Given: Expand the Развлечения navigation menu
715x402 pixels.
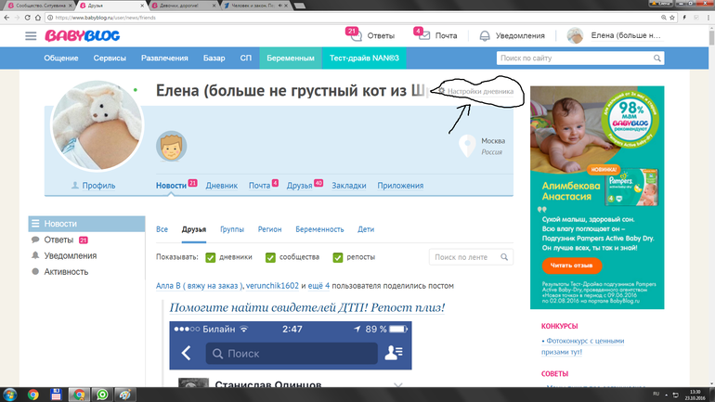Looking at the screenshot, I should (164, 58).
